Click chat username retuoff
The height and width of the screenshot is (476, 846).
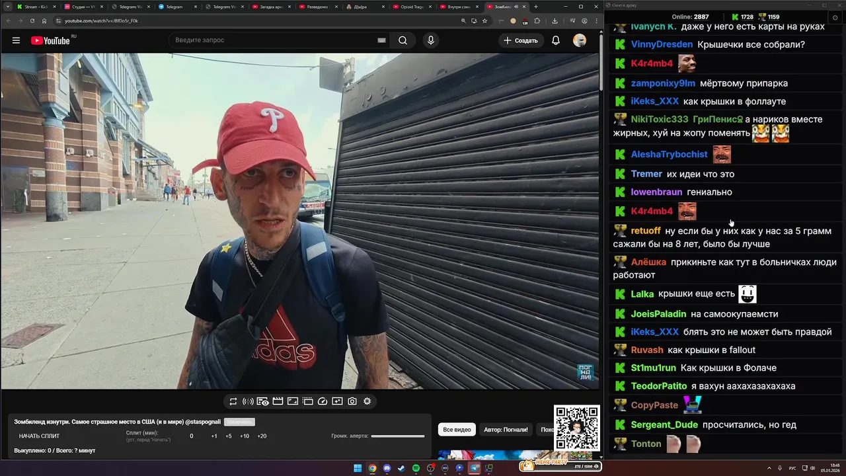coord(646,231)
